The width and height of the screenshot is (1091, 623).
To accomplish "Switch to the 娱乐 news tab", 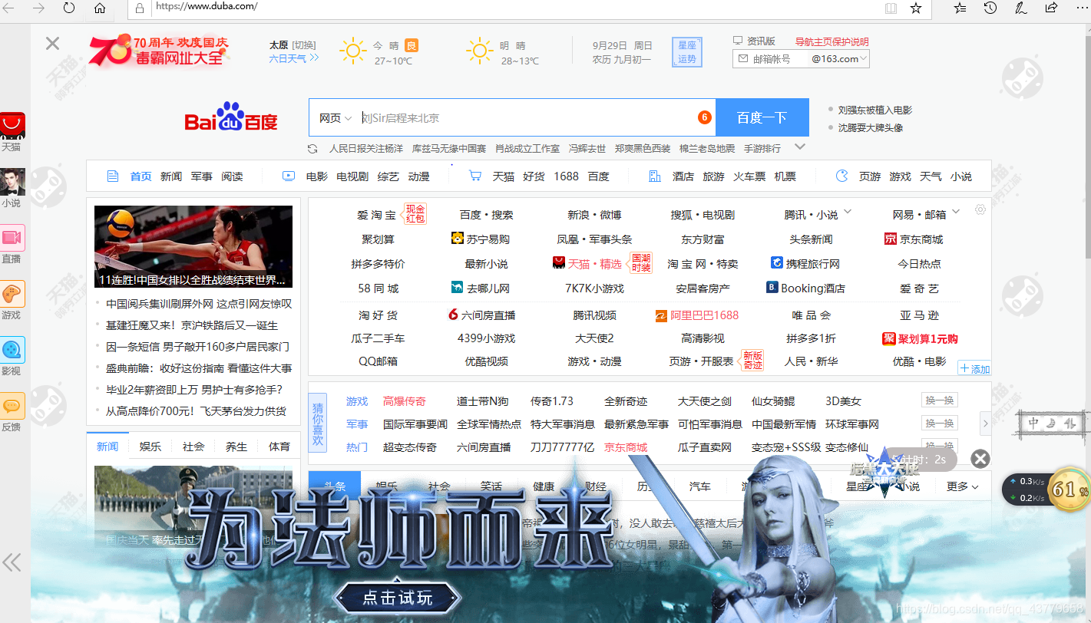I will tap(150, 446).
